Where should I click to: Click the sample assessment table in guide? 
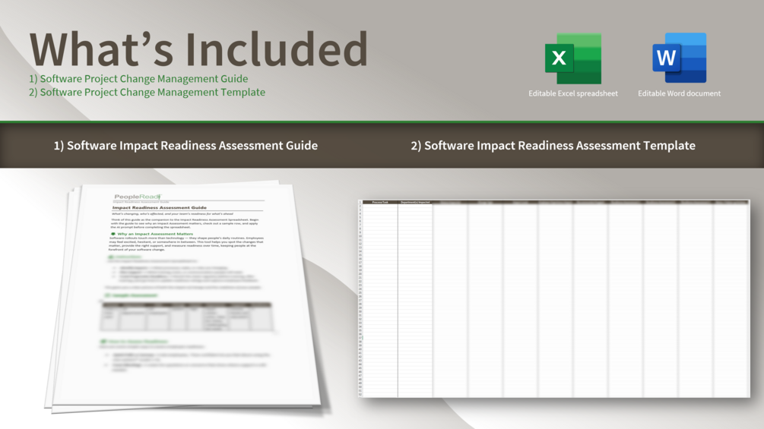click(x=188, y=316)
